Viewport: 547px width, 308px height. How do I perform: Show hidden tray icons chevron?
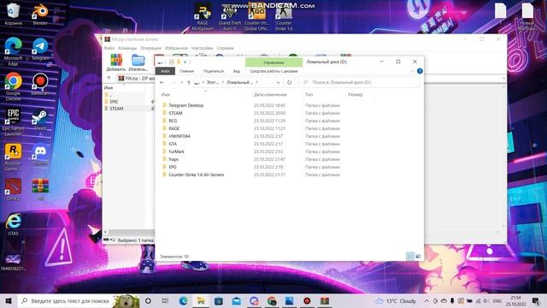(426, 300)
